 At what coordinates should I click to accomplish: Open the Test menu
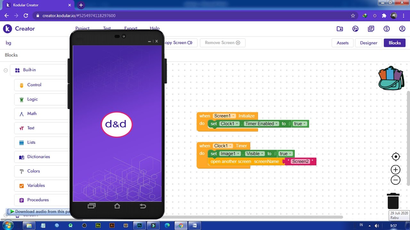coord(107,28)
